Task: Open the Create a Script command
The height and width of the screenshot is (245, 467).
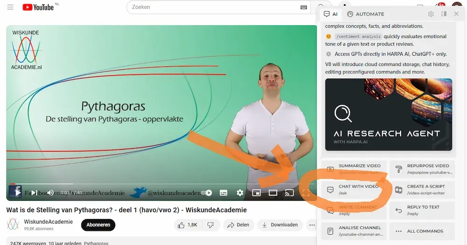Action: pos(422,189)
